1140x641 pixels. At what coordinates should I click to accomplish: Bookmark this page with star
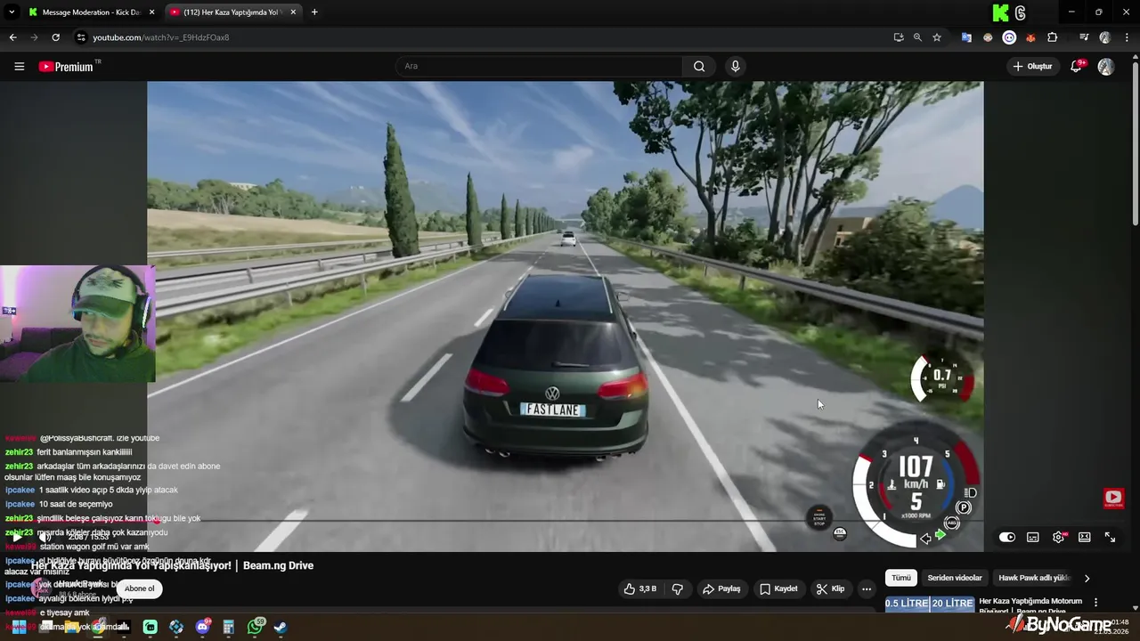tap(937, 37)
